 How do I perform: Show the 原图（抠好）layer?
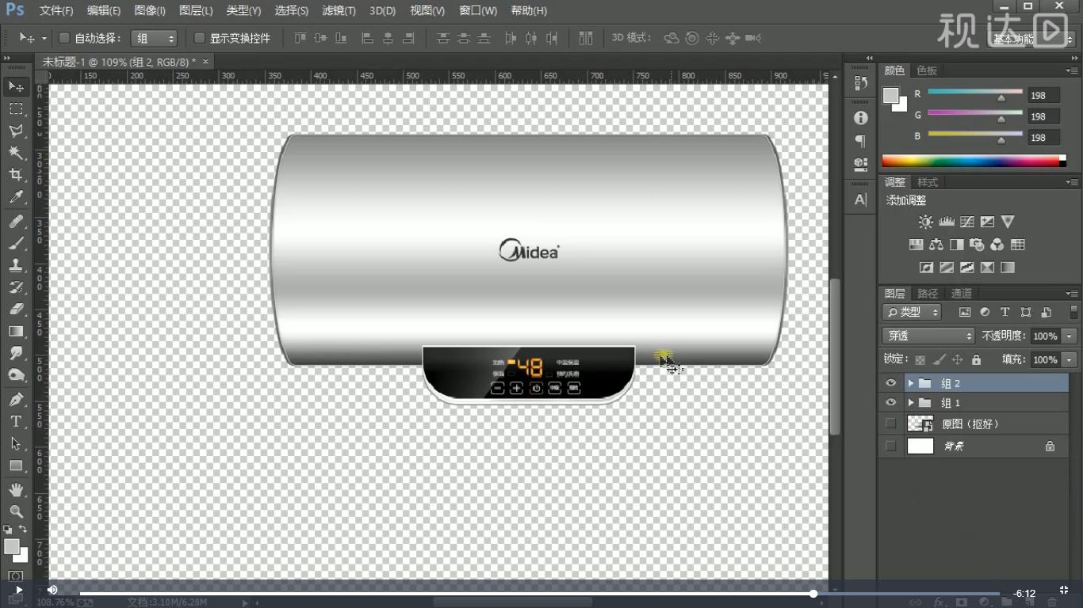click(891, 424)
